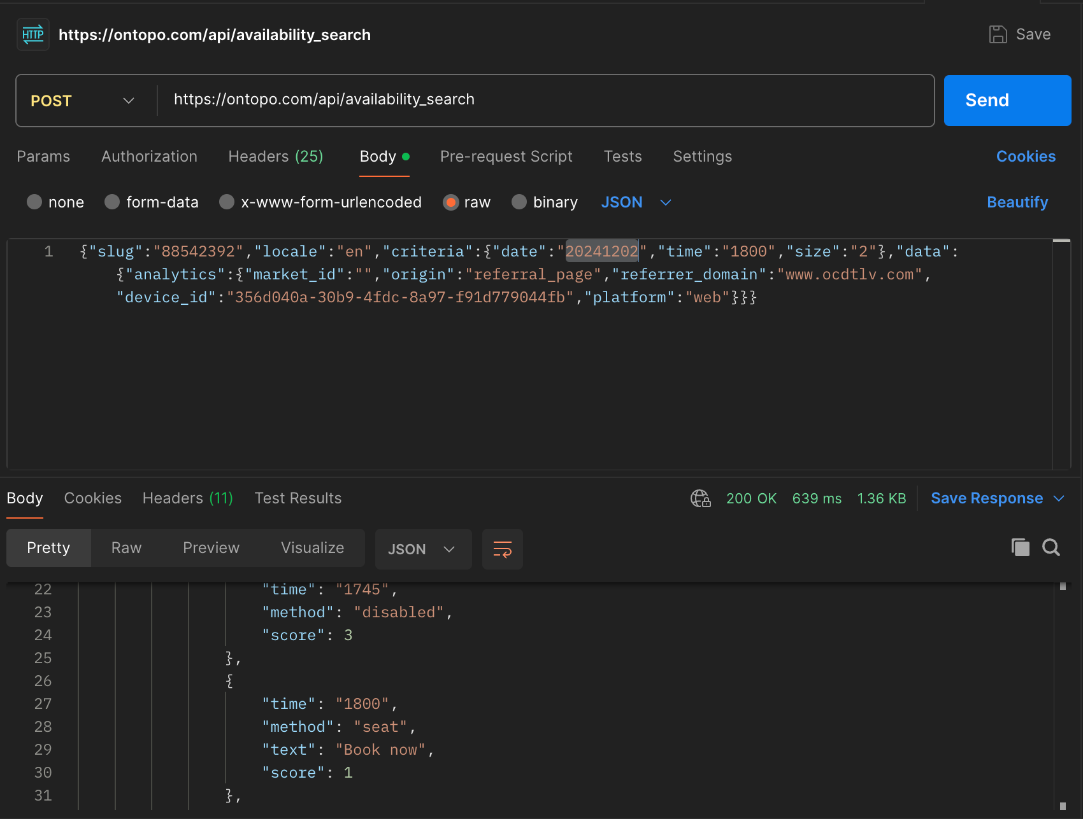Switch response view to Raw
The width and height of the screenshot is (1083, 819).
126,548
